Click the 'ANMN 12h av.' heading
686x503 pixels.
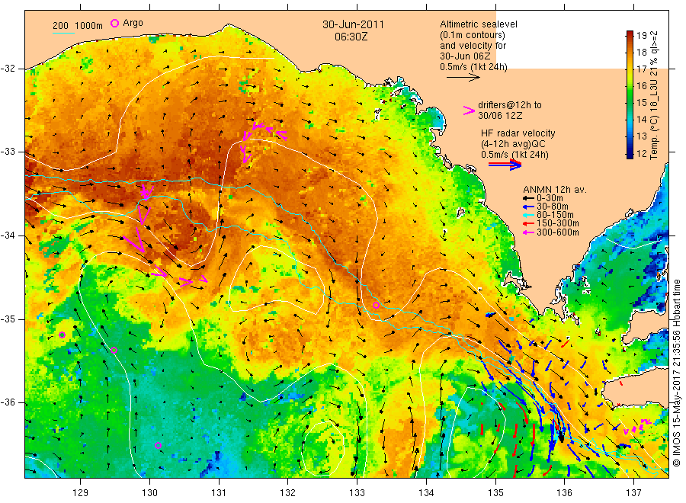click(x=554, y=190)
